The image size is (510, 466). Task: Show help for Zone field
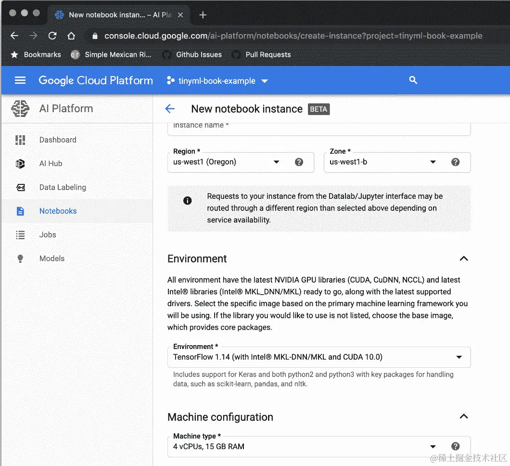pos(455,162)
